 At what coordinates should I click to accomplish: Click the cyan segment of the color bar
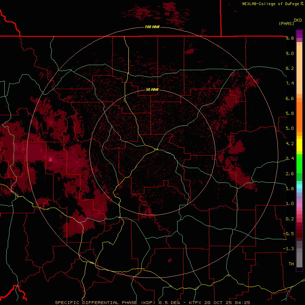[x=299, y=186]
